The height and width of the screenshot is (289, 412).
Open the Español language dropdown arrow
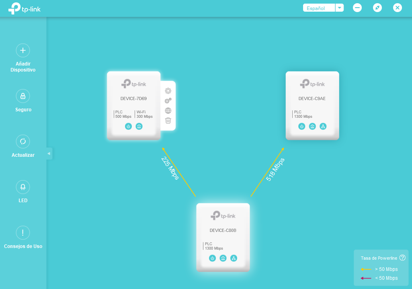click(340, 8)
